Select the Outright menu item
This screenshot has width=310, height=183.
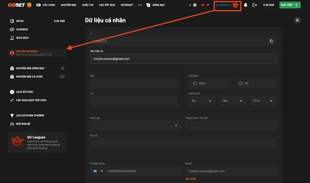point(127,5)
